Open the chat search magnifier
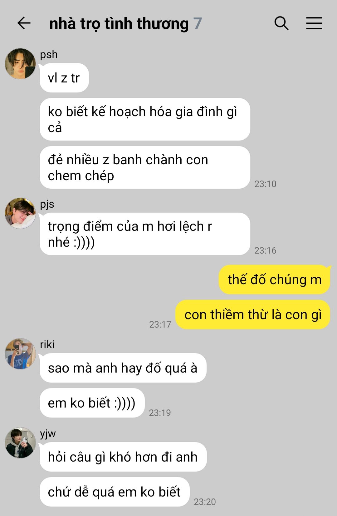Screen dimensions: 337x516 281,23
